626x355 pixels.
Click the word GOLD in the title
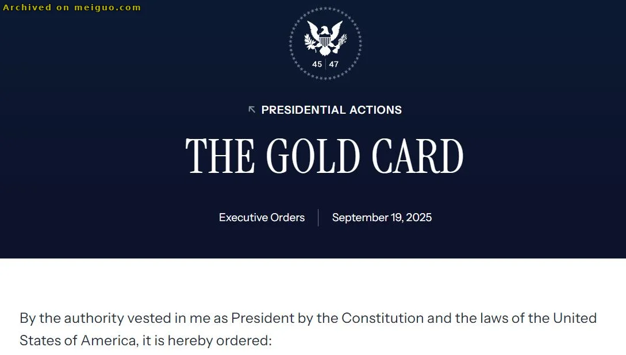click(x=313, y=156)
